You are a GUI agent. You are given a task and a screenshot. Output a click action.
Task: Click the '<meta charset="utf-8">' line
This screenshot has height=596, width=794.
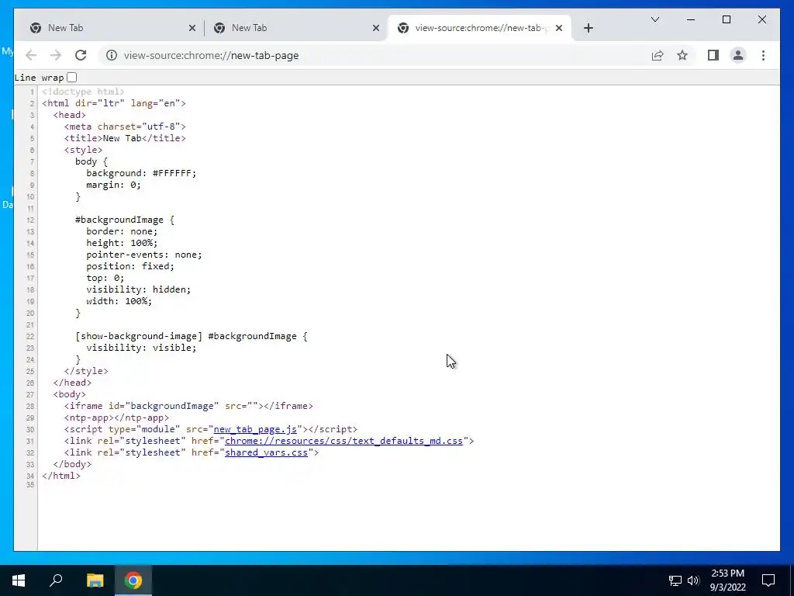click(x=125, y=126)
